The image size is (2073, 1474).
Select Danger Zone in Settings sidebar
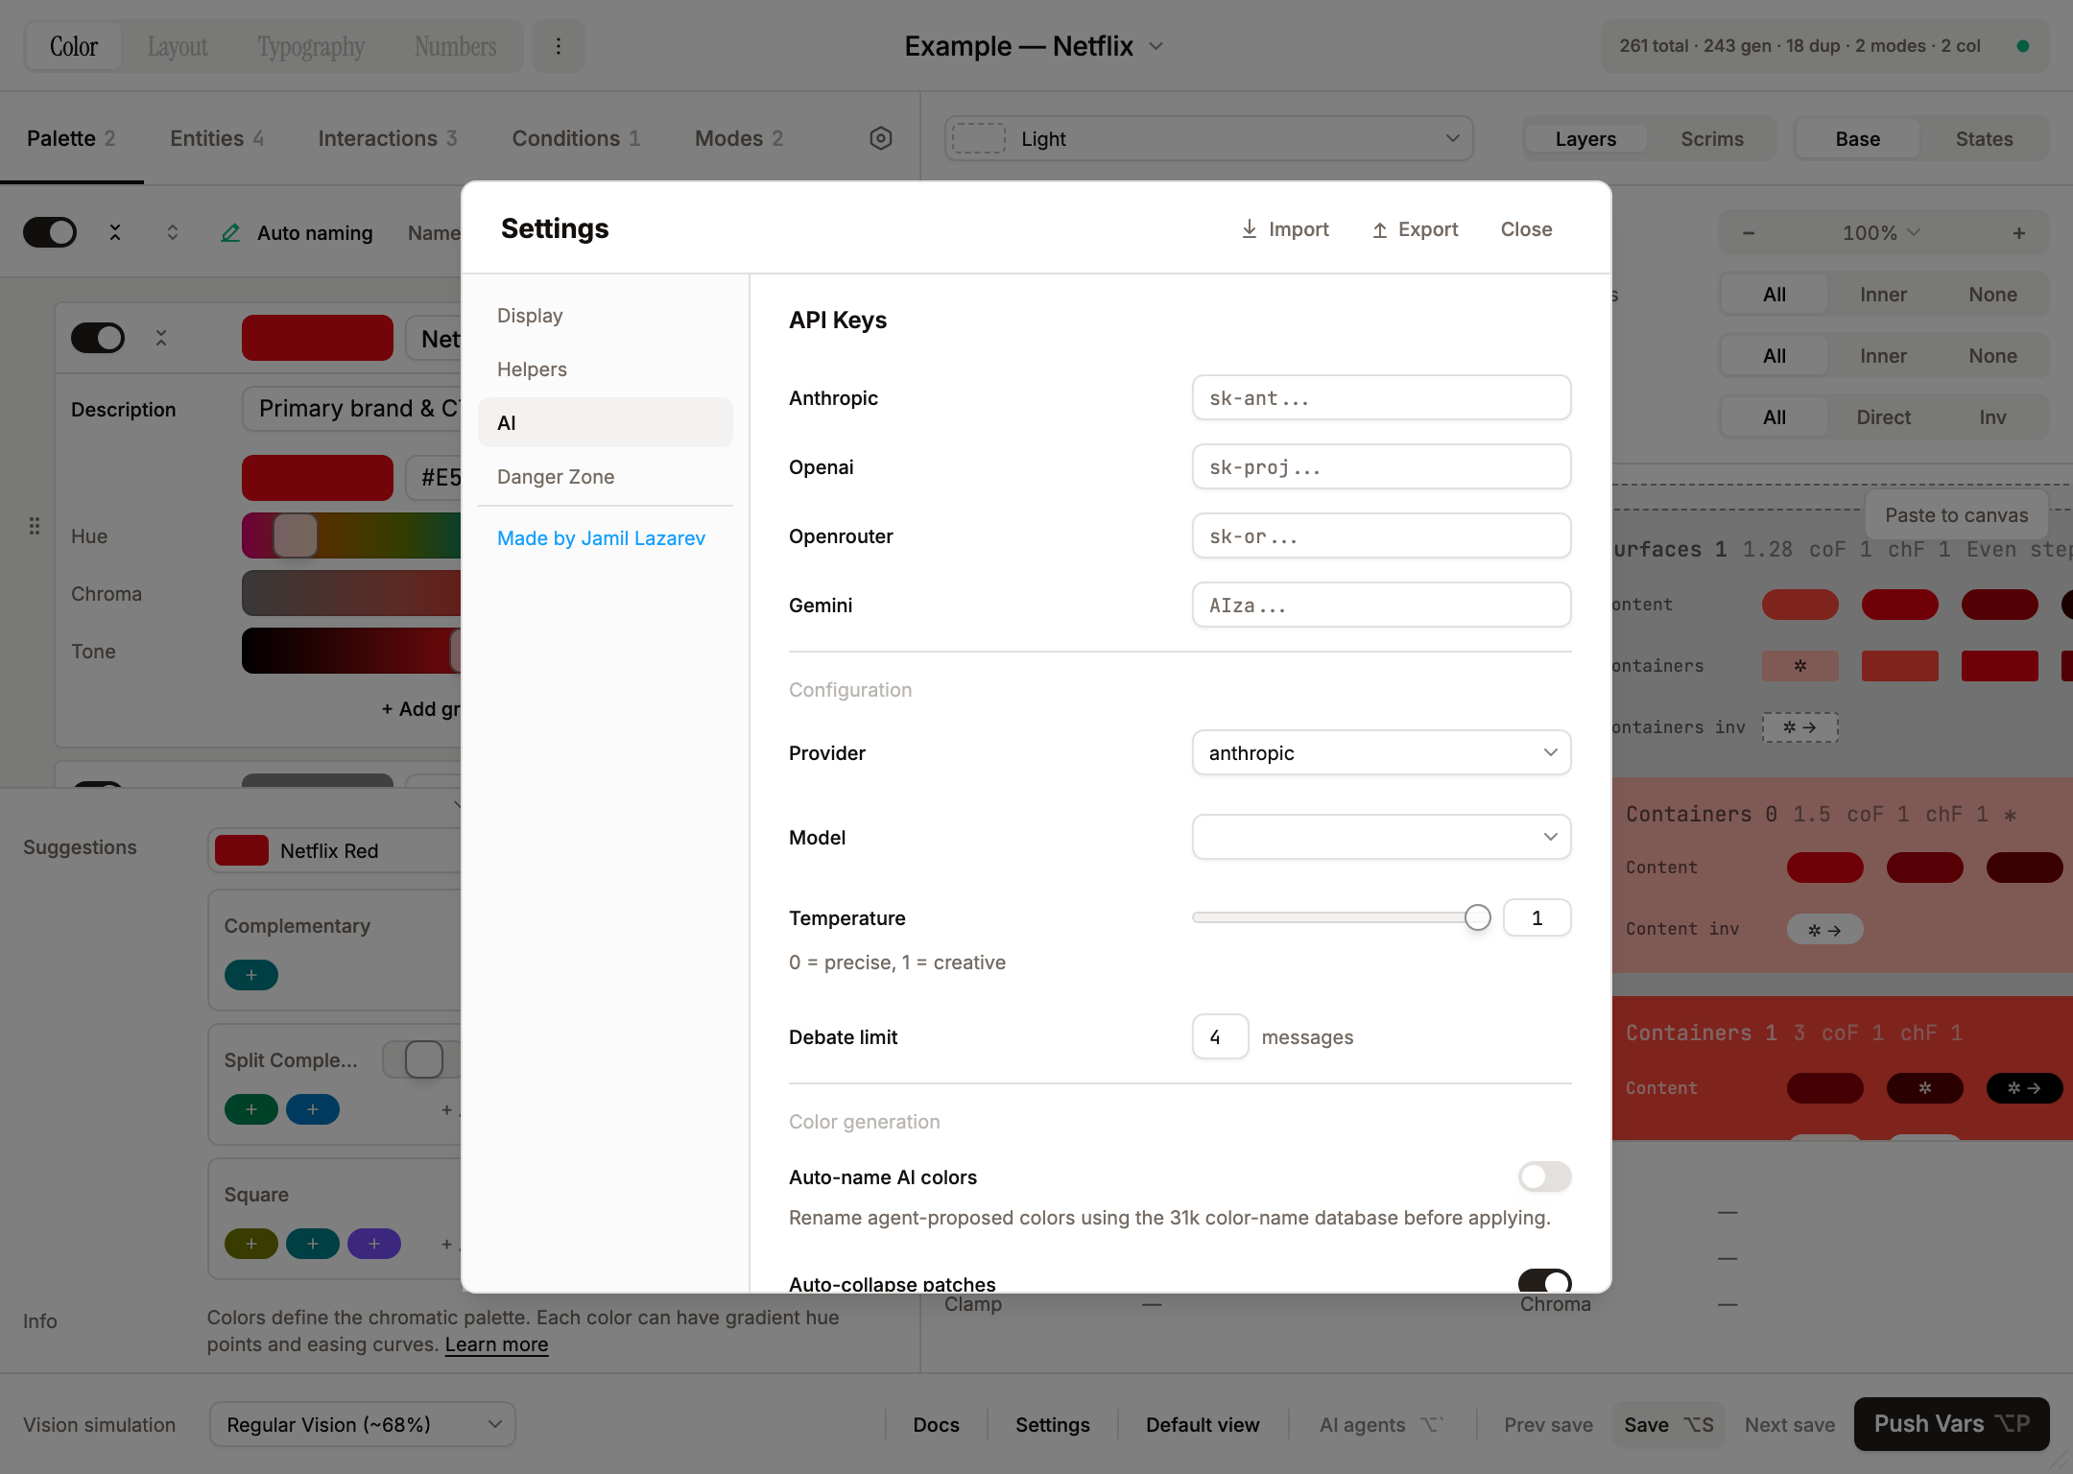click(x=605, y=476)
